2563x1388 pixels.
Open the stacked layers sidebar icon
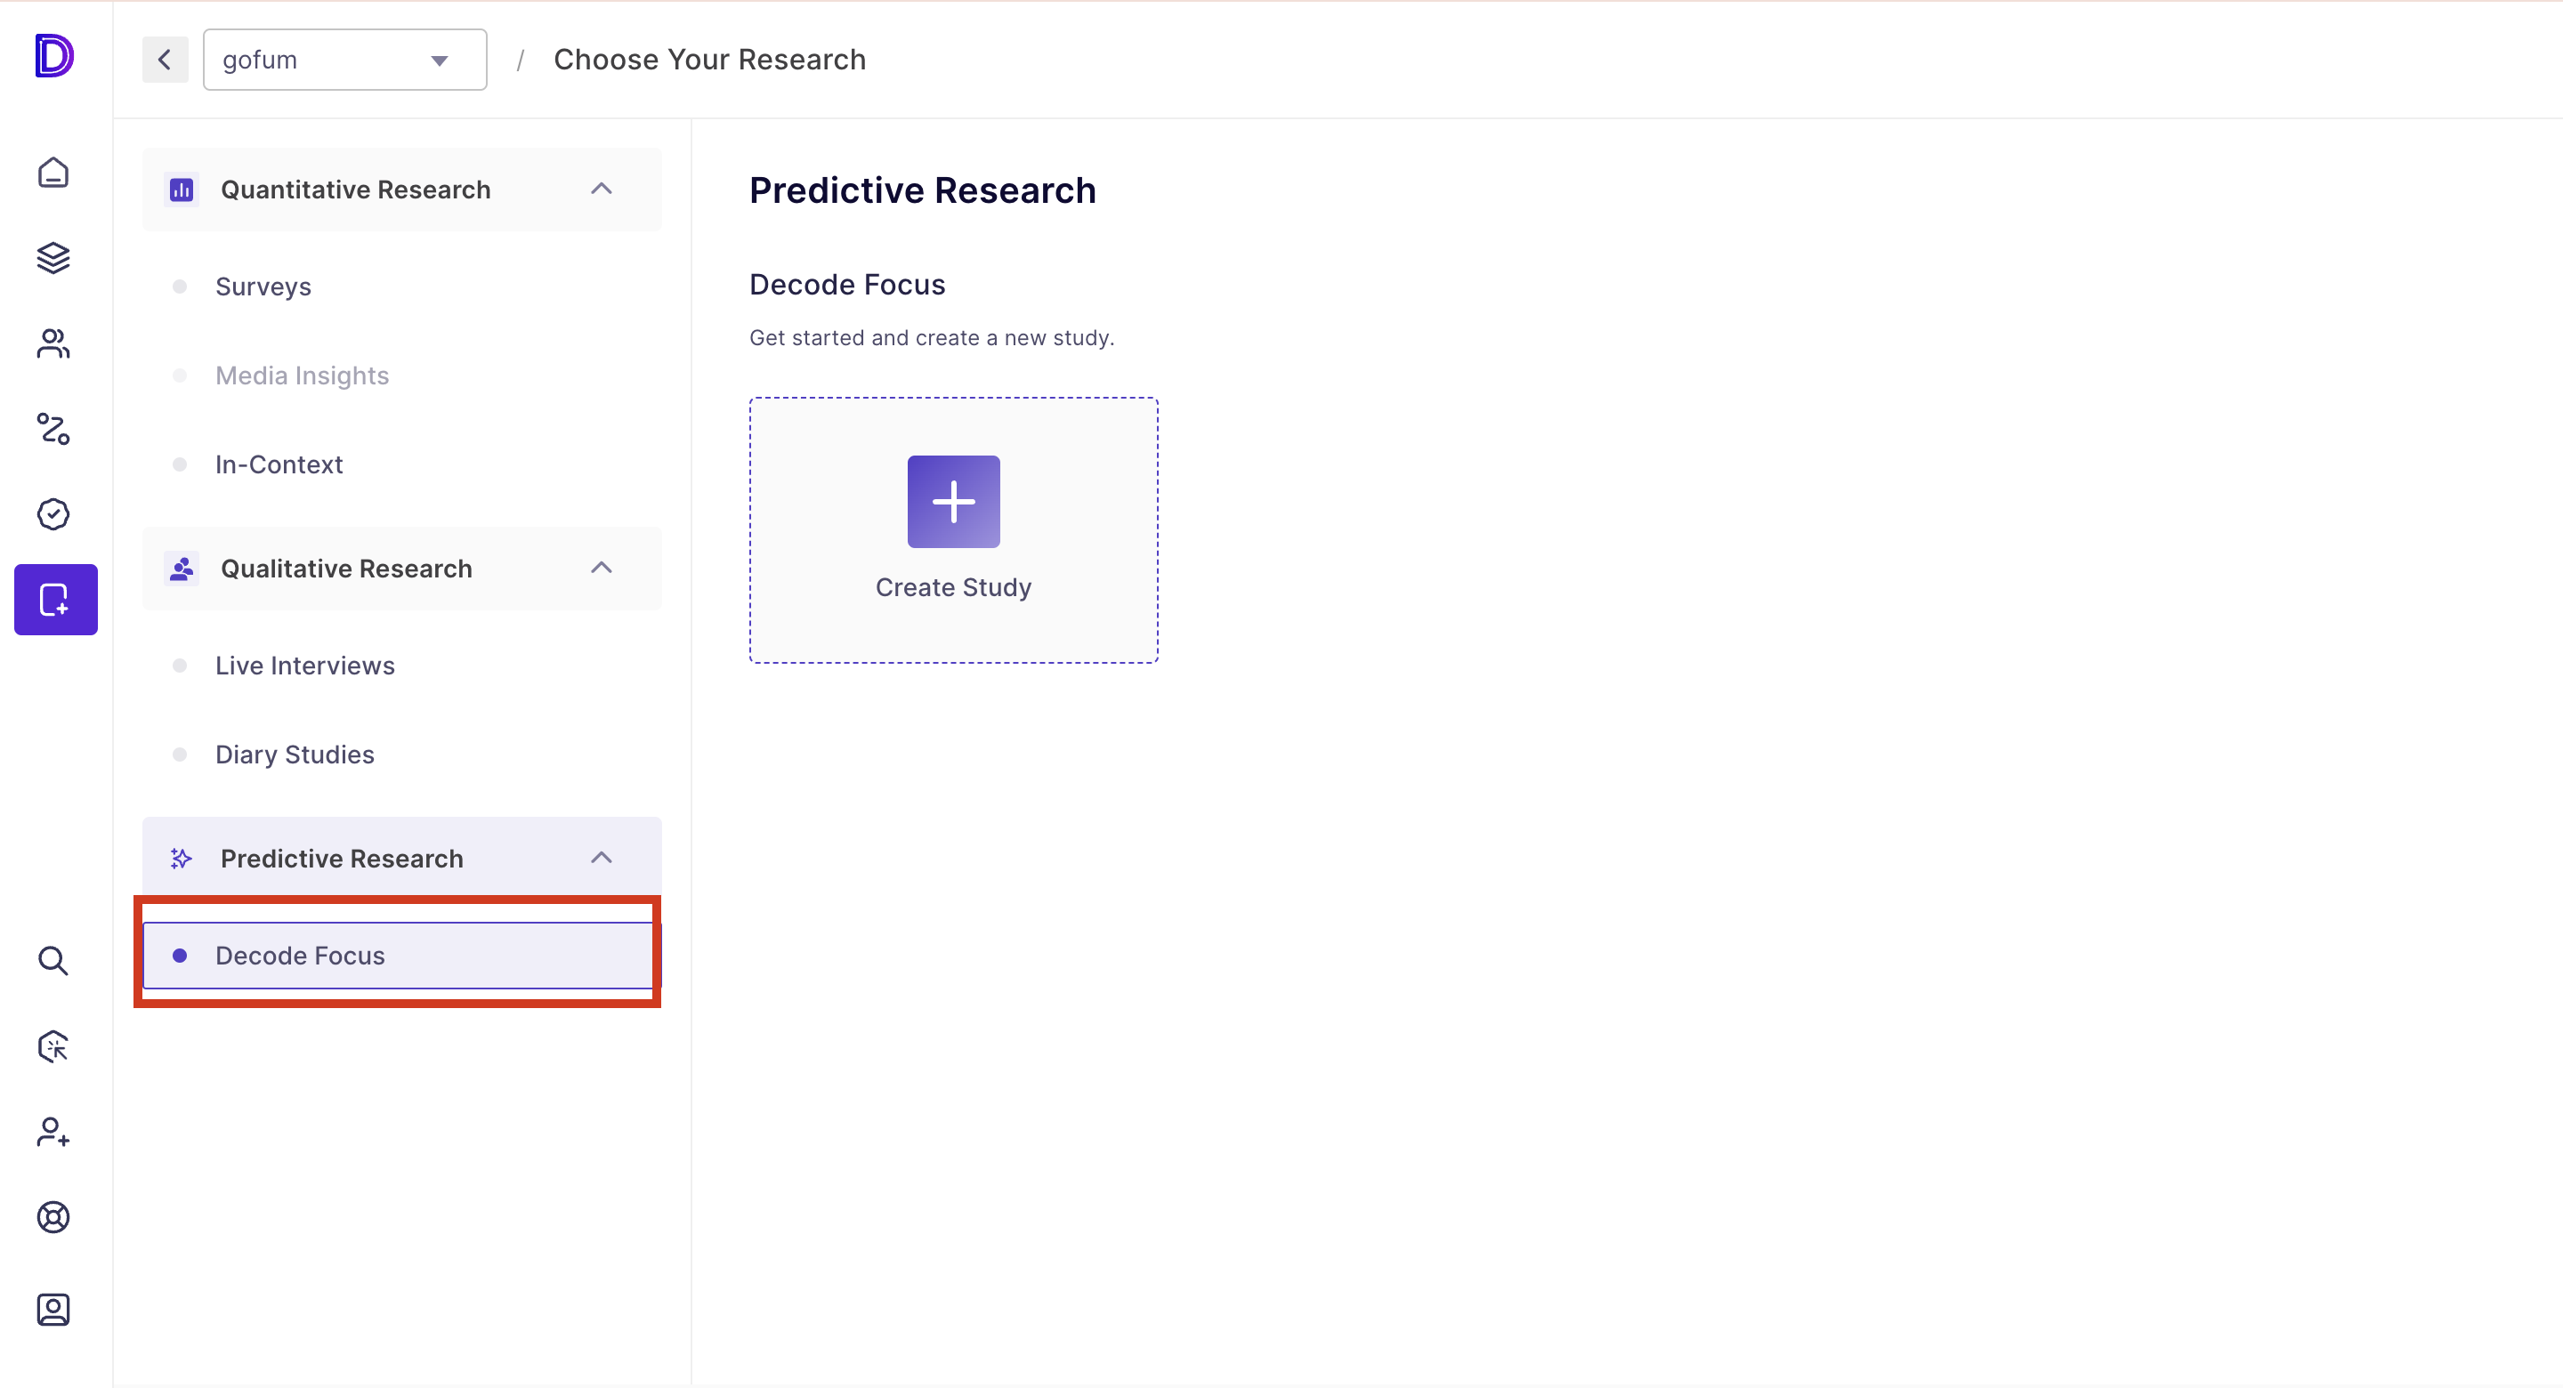(x=53, y=258)
